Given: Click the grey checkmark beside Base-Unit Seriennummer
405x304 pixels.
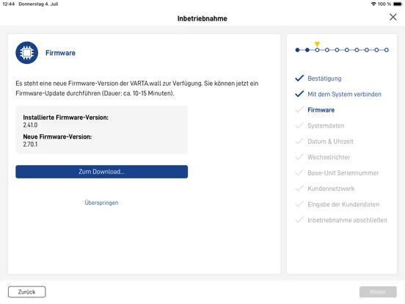Looking at the screenshot, I should (x=299, y=173).
